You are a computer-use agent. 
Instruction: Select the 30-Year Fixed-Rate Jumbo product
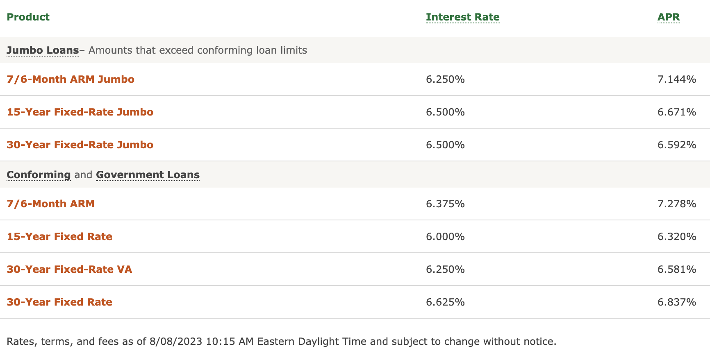click(x=80, y=145)
